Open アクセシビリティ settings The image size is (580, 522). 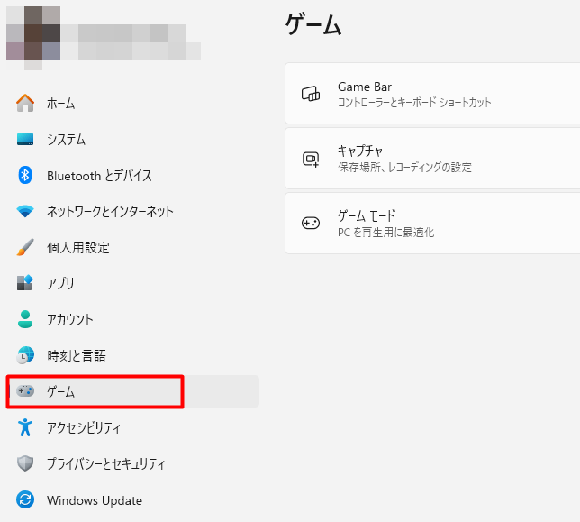point(132,427)
